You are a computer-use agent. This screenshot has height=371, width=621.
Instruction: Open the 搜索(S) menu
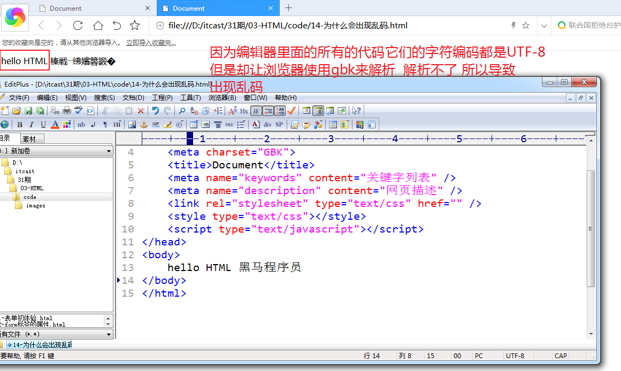104,98
